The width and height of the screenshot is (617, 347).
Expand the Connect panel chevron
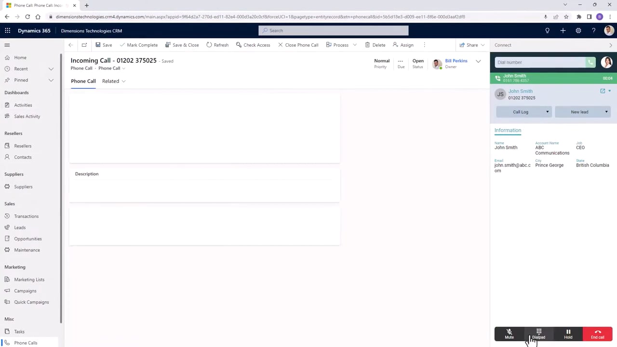(611, 45)
